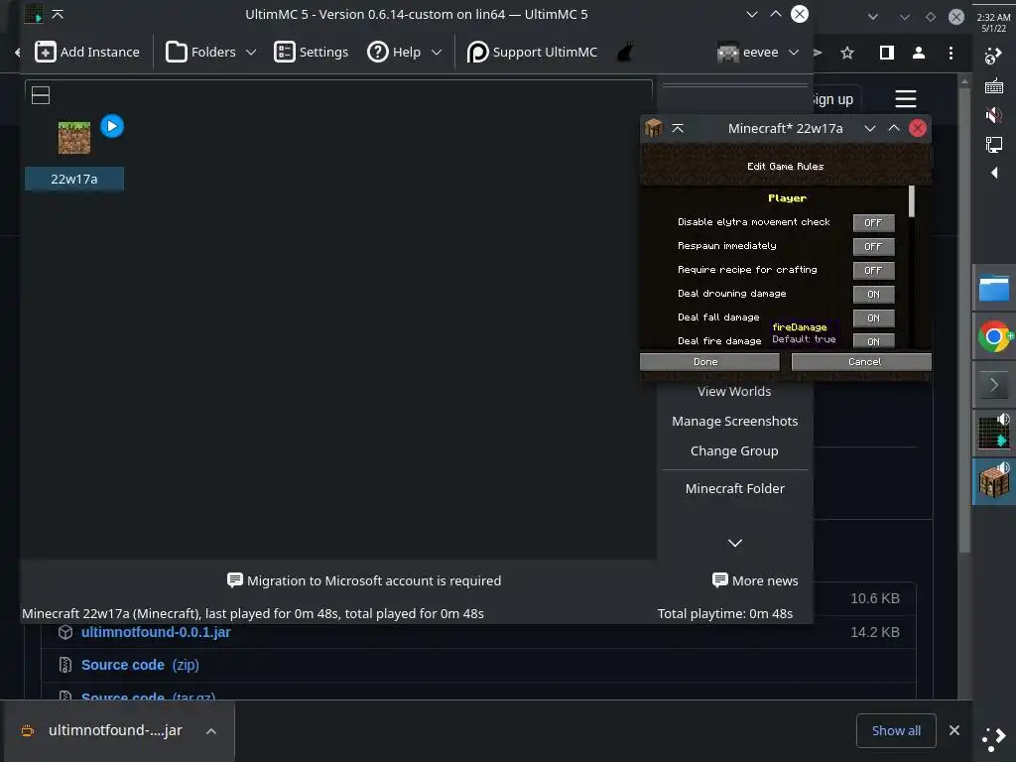Collapse the instance group header icon
This screenshot has width=1016, height=762.
tap(41, 95)
